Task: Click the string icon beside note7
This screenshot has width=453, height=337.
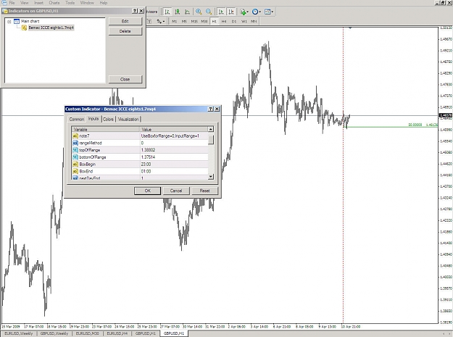Action: (x=75, y=136)
